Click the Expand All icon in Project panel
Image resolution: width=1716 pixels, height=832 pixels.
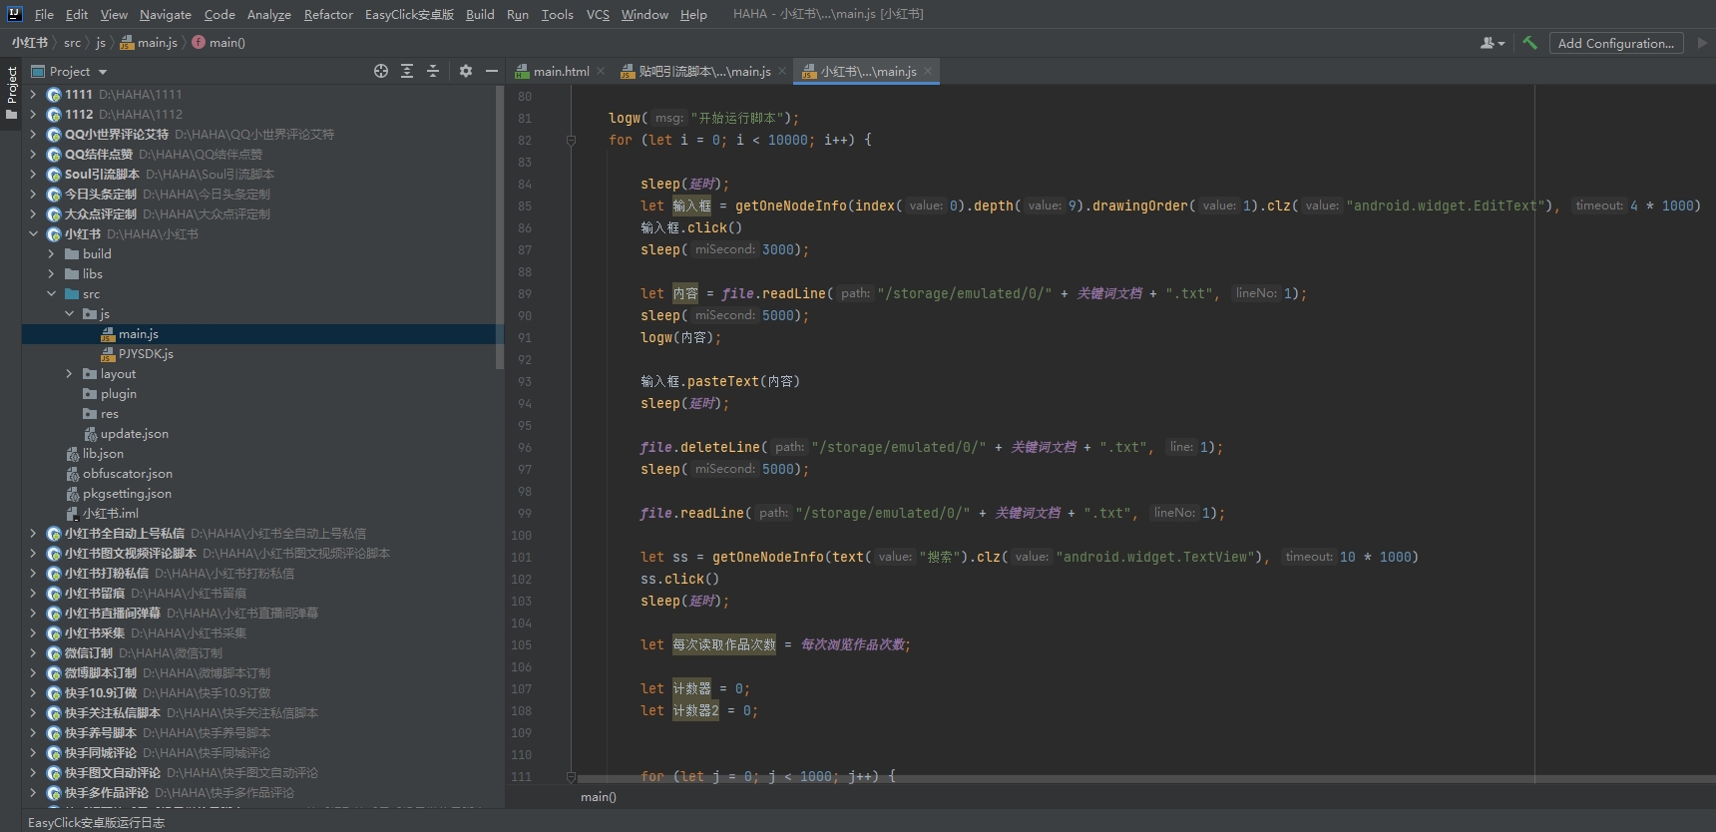tap(407, 71)
